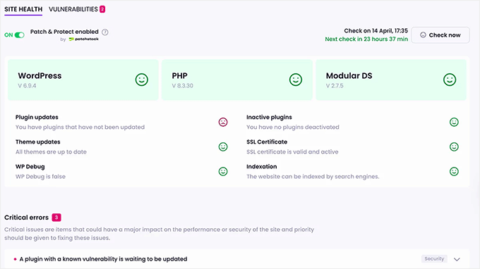
Task: Click the smiley beside Inactive plugins
Action: 454,122
